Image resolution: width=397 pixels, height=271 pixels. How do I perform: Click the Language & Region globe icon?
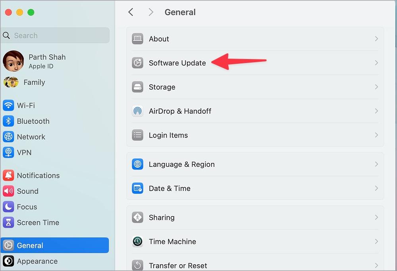pyautogui.click(x=137, y=164)
